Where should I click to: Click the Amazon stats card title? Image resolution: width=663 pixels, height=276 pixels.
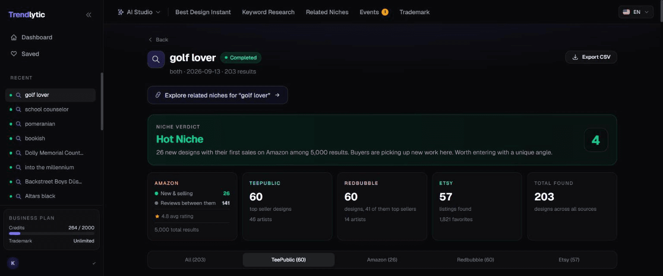pos(167,183)
